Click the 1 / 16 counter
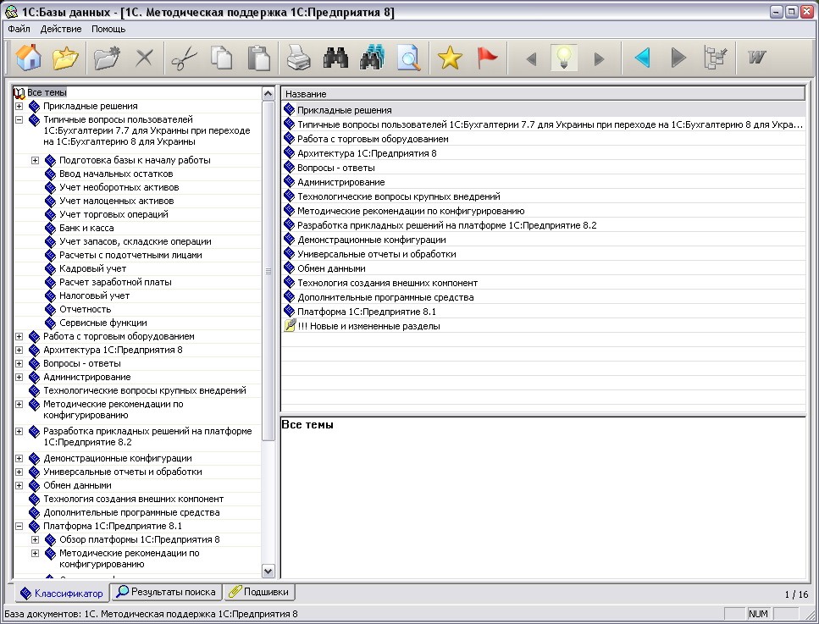Viewport: 819px width, 624px height. click(x=796, y=594)
